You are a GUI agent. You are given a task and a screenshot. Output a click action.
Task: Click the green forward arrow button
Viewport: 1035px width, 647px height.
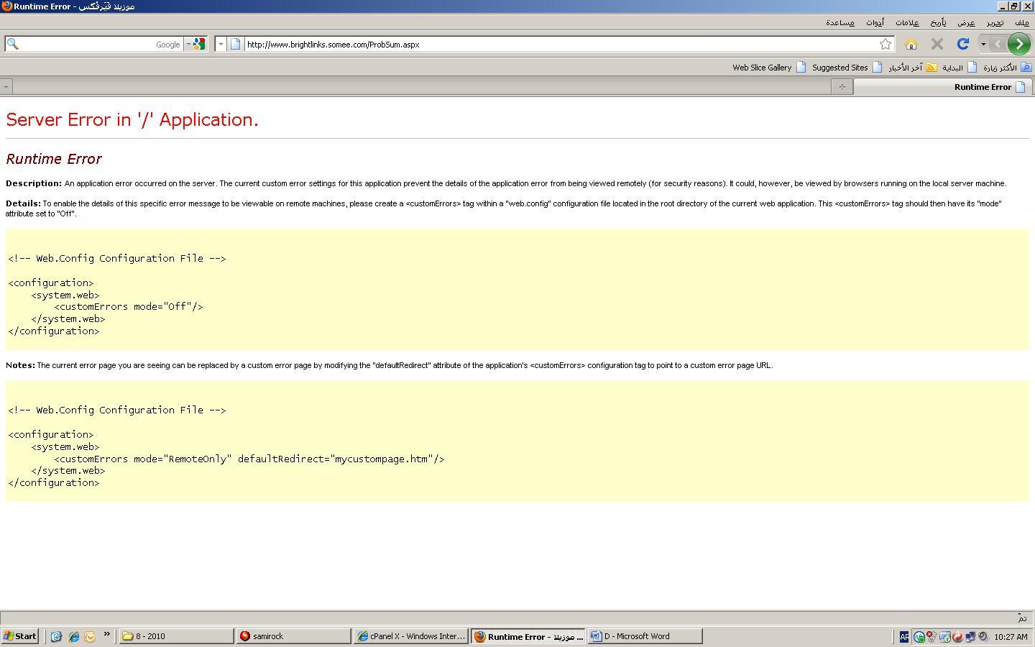click(1018, 44)
